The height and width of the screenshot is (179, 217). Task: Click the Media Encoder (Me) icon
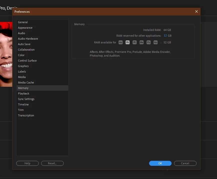pos(141,42)
